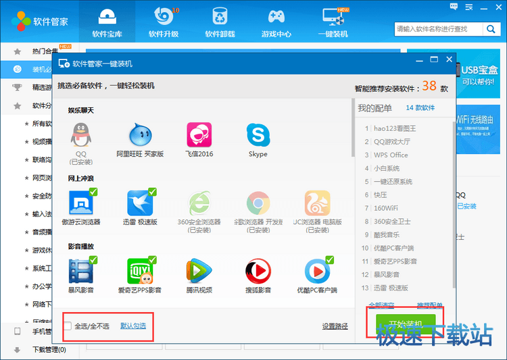Click the 全部清空 link
The width and height of the screenshot is (507, 360).
coord(381,305)
